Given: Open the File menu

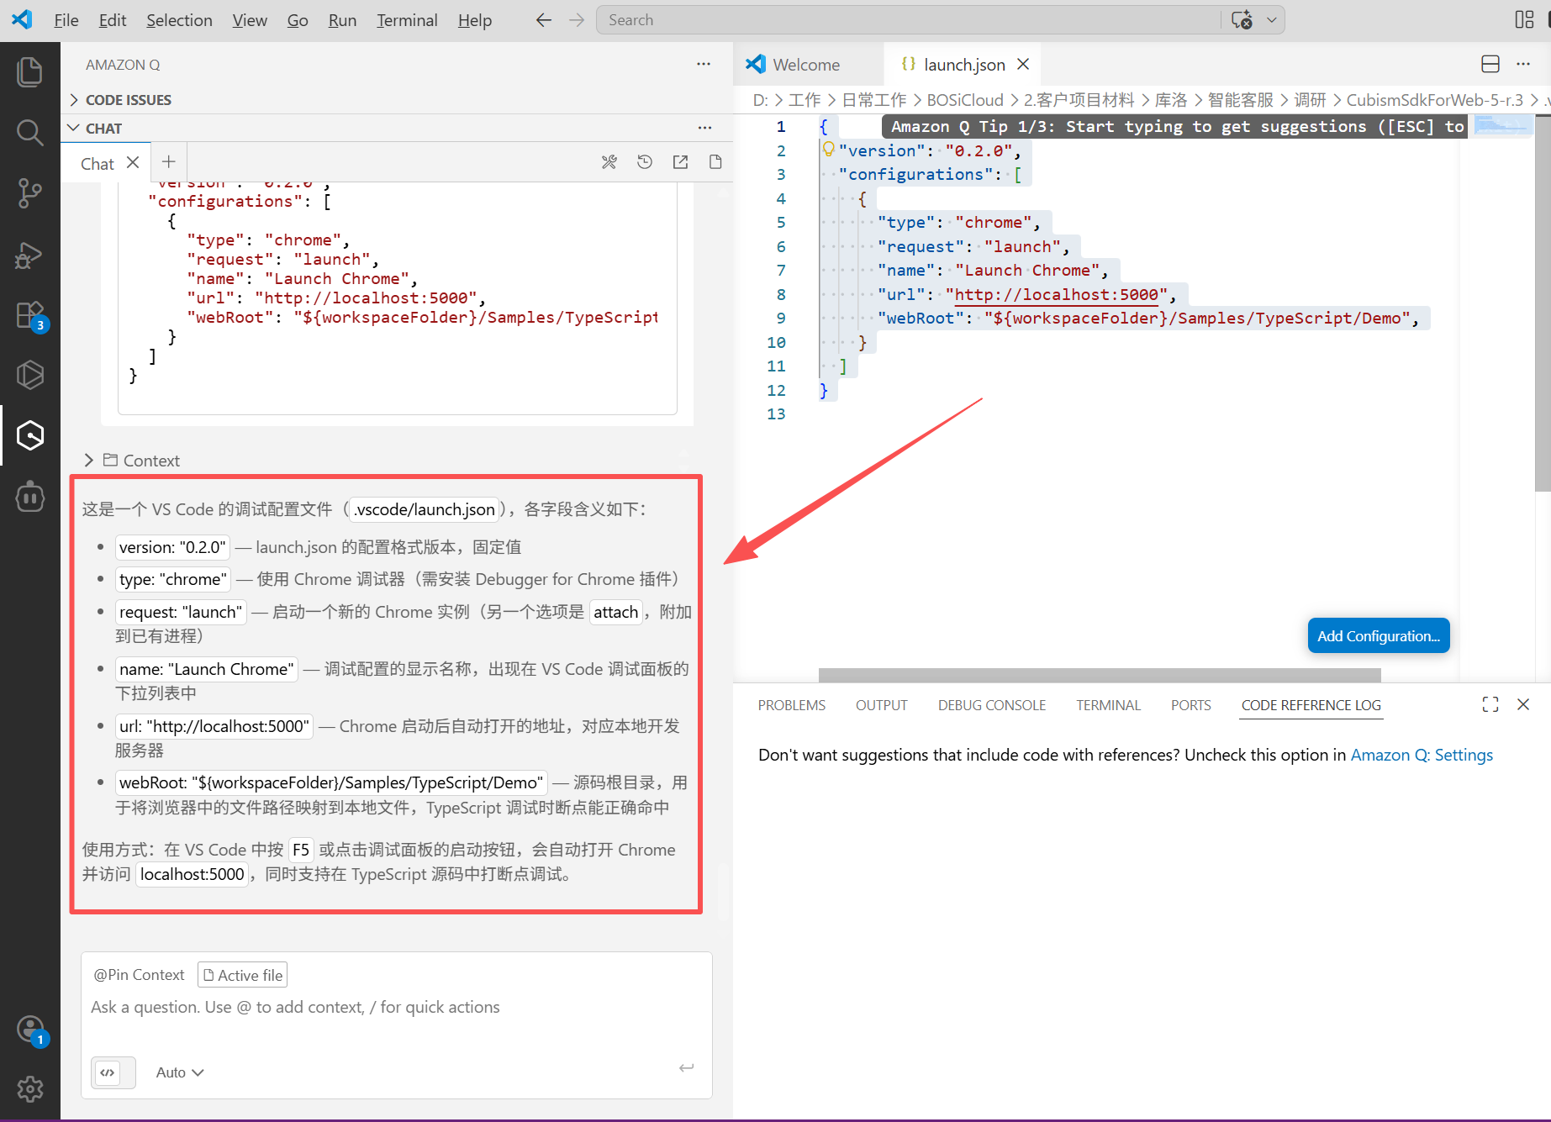Looking at the screenshot, I should tap(66, 20).
